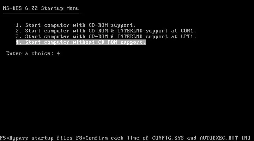Viewport: 254px width, 141px height.
Task: Choose the INTERLNK support at COM1 entry
Action: (x=106, y=31)
